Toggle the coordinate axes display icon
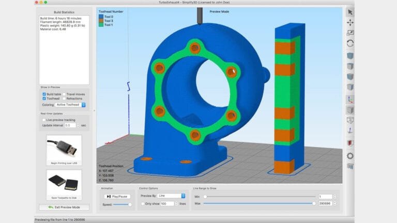The height and width of the screenshot is (223, 397). click(x=350, y=100)
